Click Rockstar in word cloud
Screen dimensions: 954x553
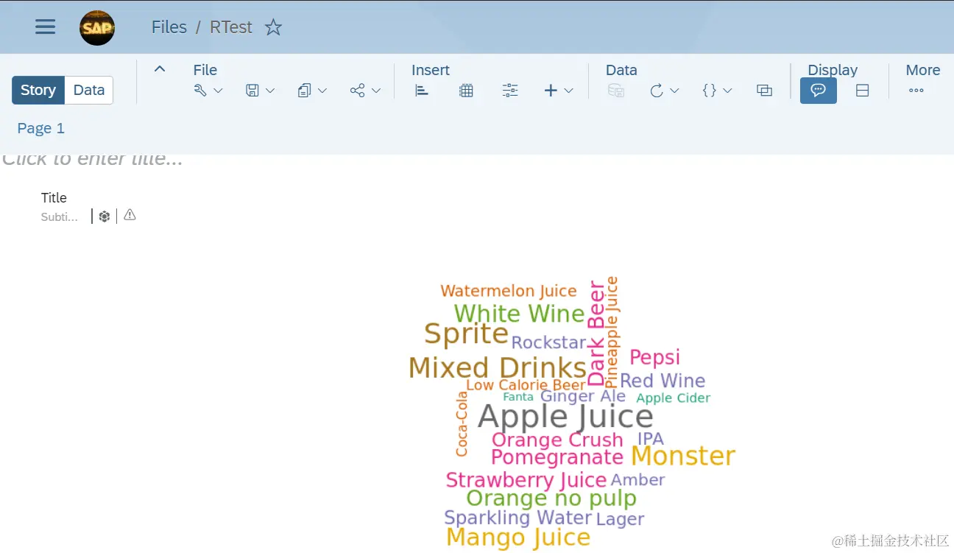coord(548,342)
